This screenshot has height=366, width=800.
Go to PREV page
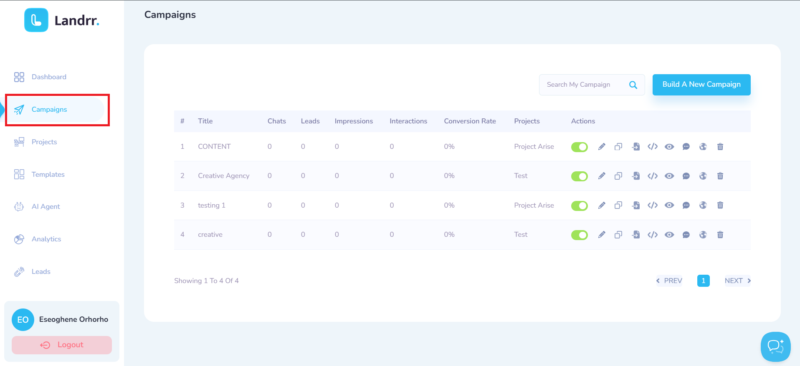click(669, 281)
